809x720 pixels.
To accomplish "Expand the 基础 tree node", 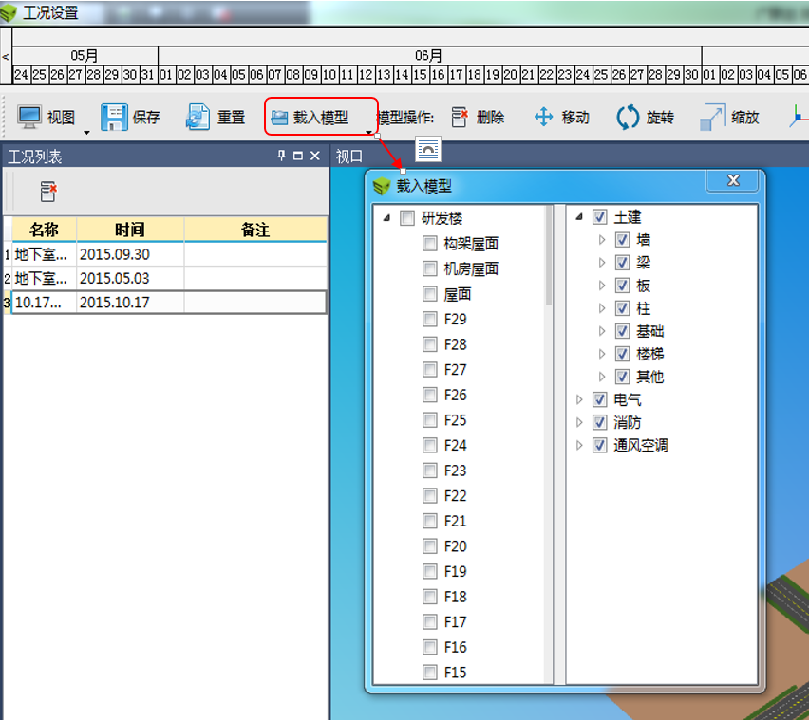I will click(602, 331).
